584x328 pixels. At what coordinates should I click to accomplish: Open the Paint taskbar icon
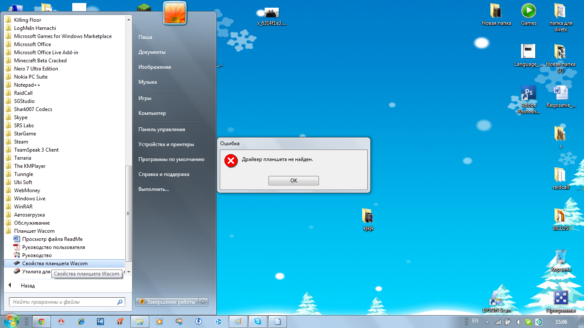pyautogui.click(x=238, y=322)
